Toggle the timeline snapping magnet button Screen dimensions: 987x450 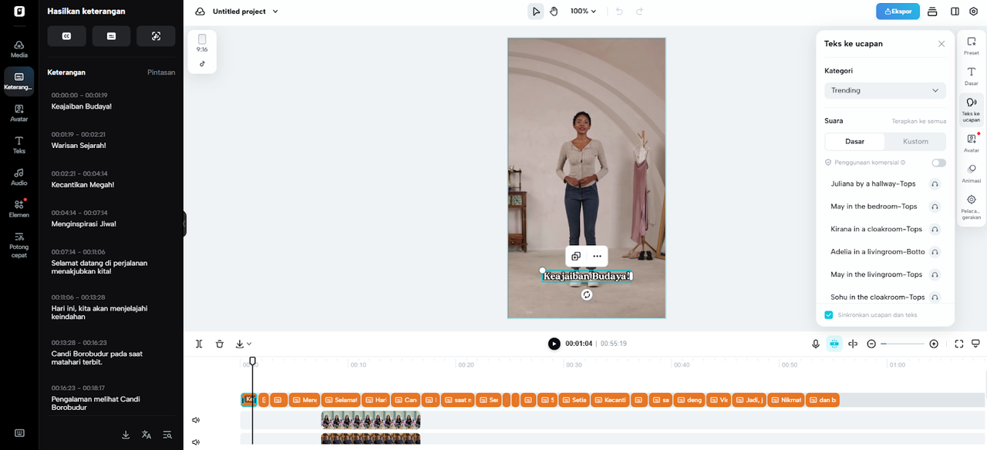click(834, 344)
